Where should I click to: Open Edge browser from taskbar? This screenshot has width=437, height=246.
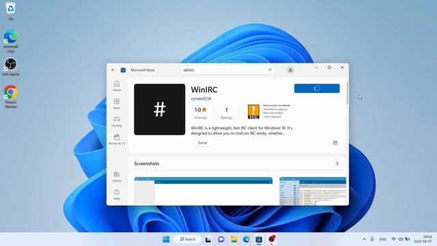(246, 239)
